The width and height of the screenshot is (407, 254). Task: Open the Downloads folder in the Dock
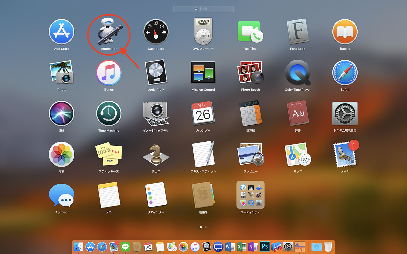coord(316,247)
